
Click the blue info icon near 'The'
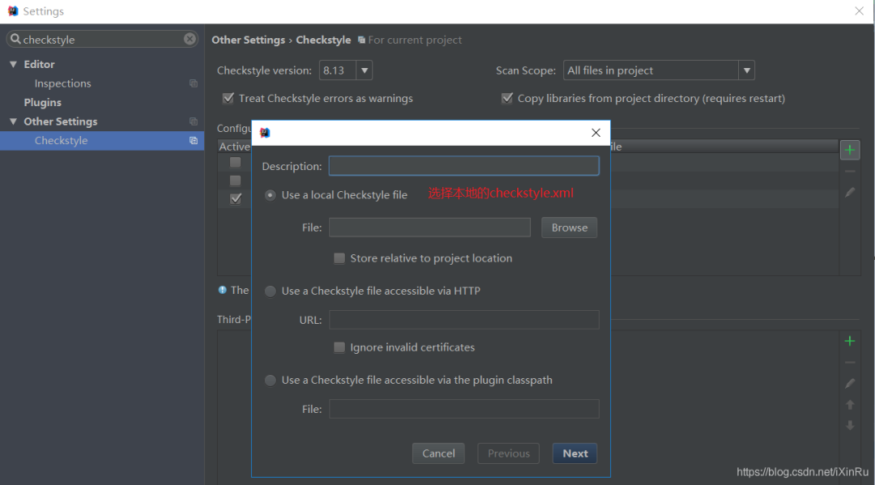222,290
